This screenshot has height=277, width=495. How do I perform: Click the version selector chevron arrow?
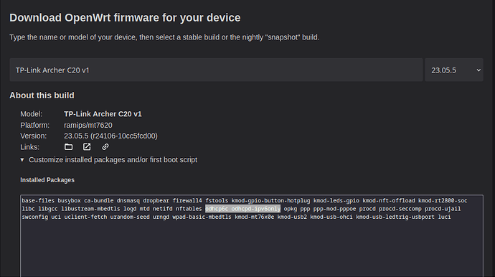478,70
